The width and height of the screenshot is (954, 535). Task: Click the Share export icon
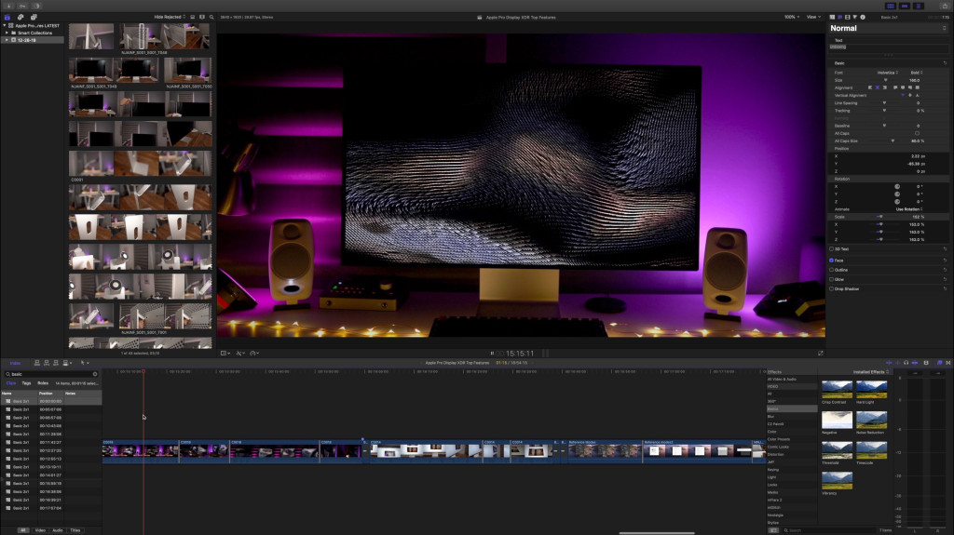click(944, 5)
